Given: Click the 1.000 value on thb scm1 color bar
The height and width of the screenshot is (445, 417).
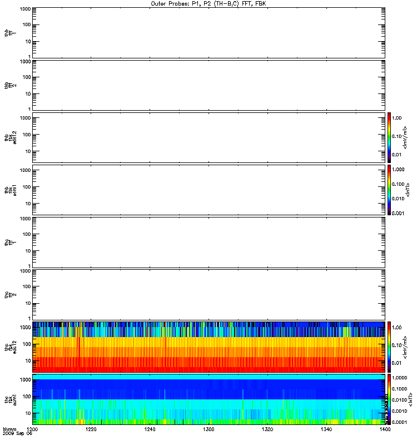Looking at the screenshot, I should (398, 170).
